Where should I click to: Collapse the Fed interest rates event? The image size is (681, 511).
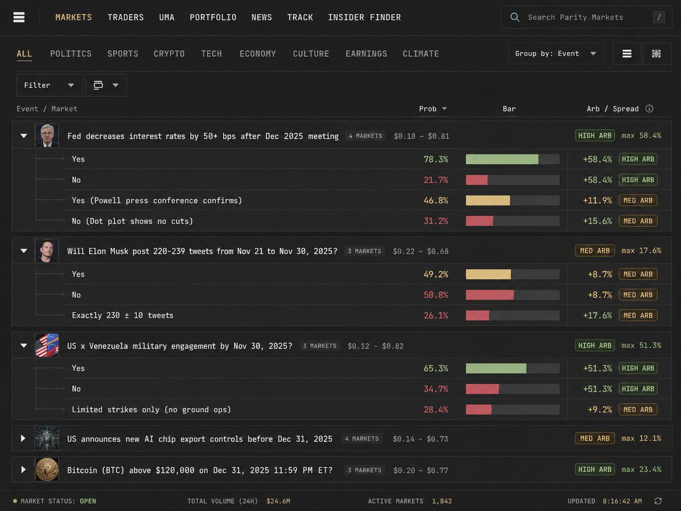pyautogui.click(x=23, y=136)
